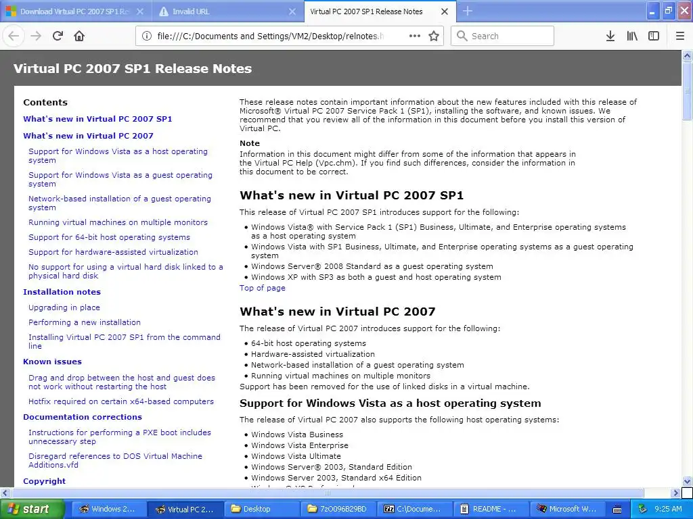Open Support for 64-bit host operating systems link
693x519 pixels.
point(109,237)
